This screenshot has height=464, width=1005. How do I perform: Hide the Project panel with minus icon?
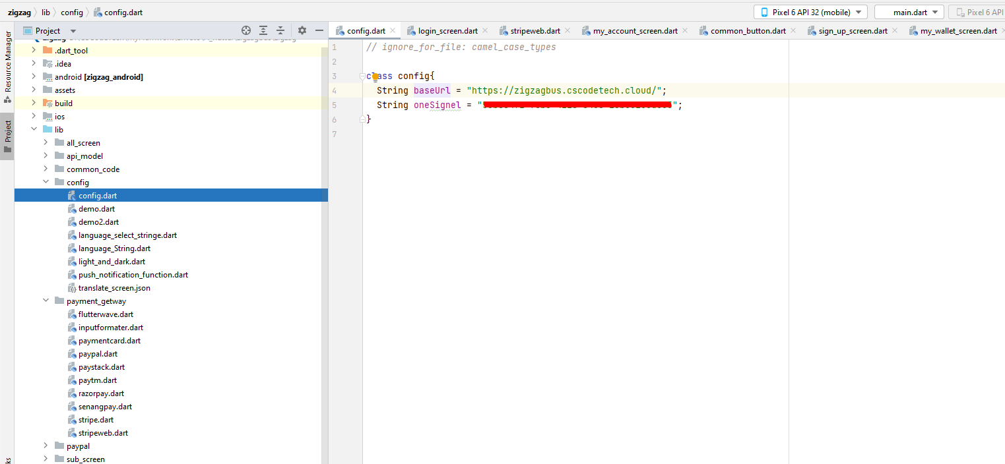[319, 30]
